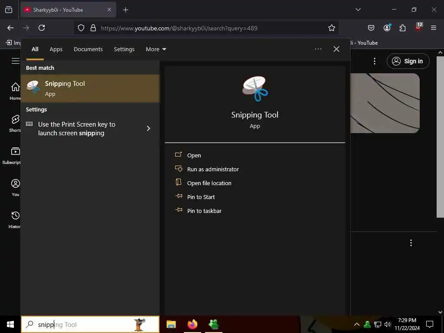The width and height of the screenshot is (444, 333).
Task: Open the volume tray icon
Action: click(x=388, y=324)
